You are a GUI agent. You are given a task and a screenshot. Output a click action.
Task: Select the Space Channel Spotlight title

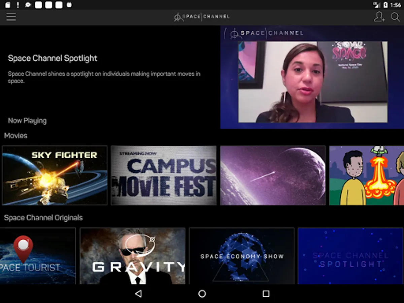pyautogui.click(x=53, y=58)
